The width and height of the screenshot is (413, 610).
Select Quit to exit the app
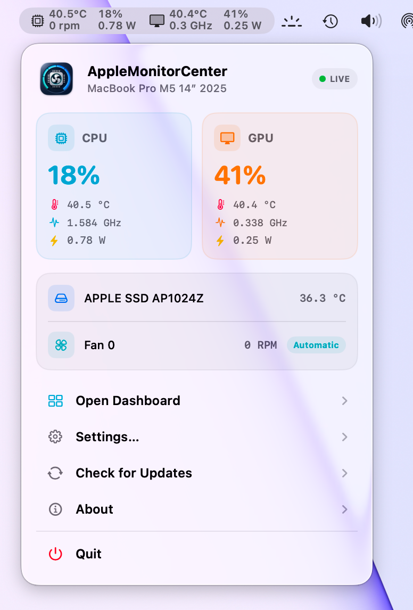point(197,554)
